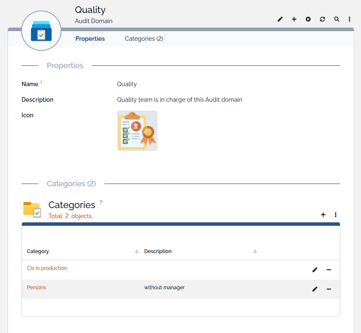The image size is (361, 333).
Task: Click the refresh icon in the header
Action: pyautogui.click(x=322, y=19)
